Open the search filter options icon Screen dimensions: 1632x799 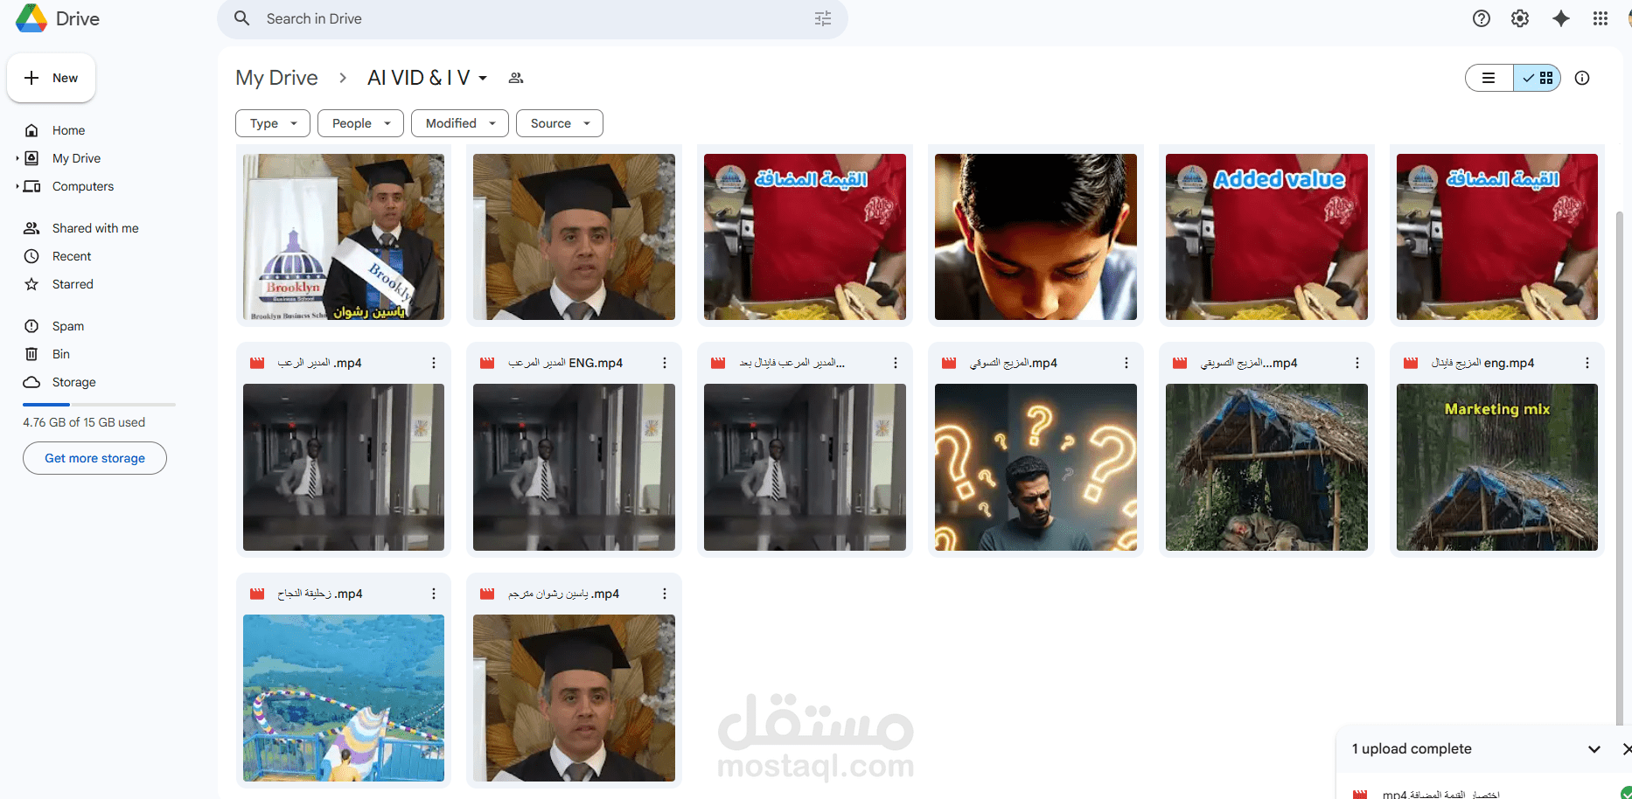tap(822, 17)
